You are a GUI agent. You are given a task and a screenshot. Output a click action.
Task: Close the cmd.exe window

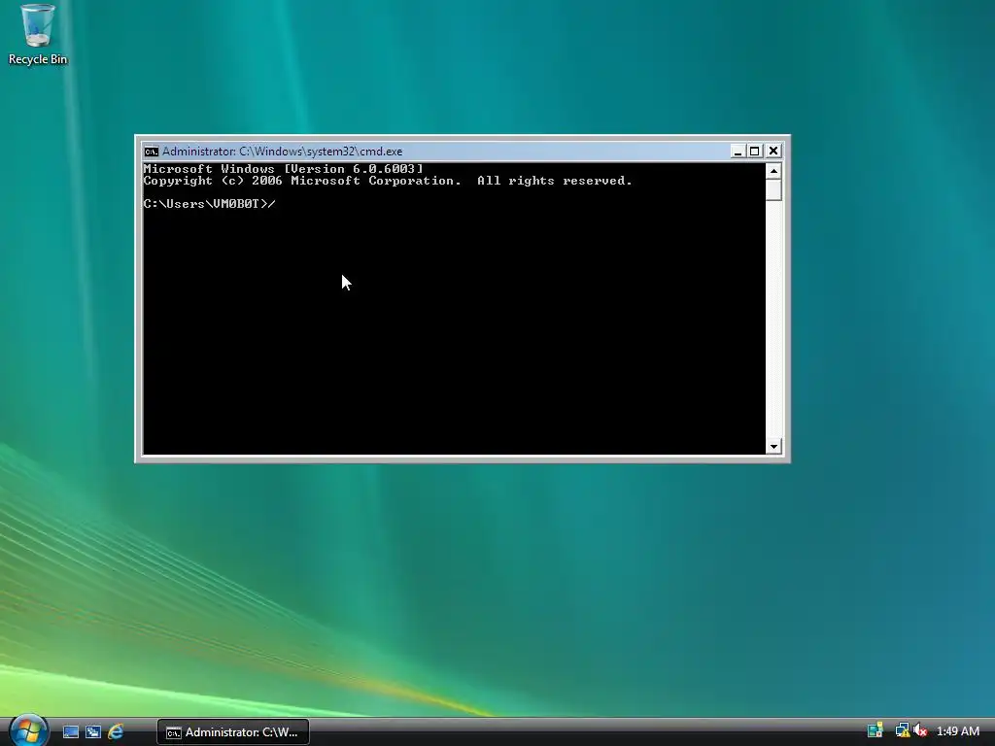pos(773,151)
